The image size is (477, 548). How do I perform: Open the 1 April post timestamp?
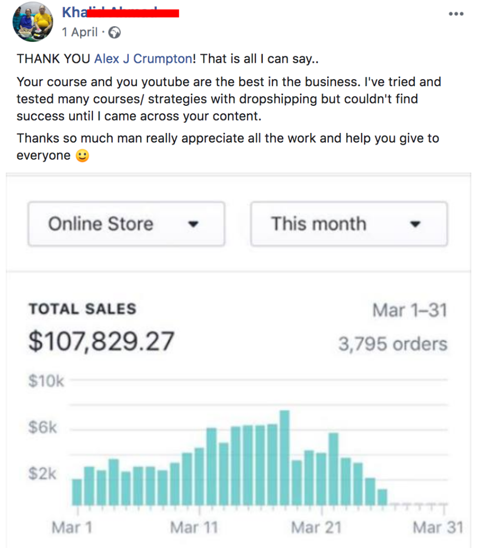point(80,32)
